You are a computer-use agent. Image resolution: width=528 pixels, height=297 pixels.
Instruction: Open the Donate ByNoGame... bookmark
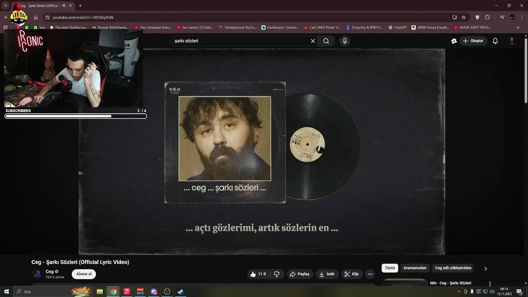[110, 27]
